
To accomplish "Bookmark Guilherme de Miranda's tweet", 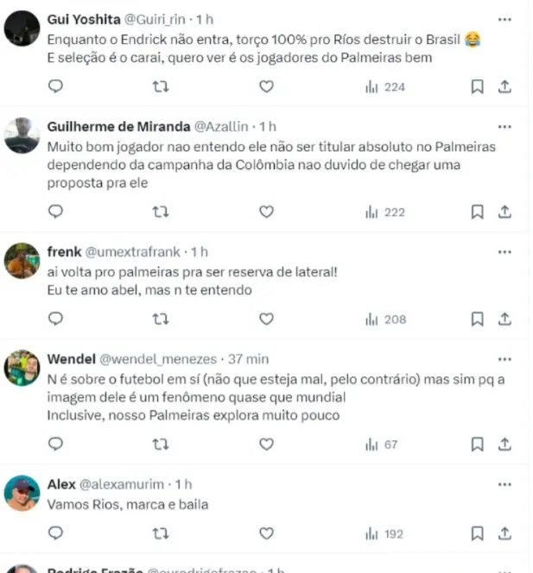I will pyautogui.click(x=477, y=212).
